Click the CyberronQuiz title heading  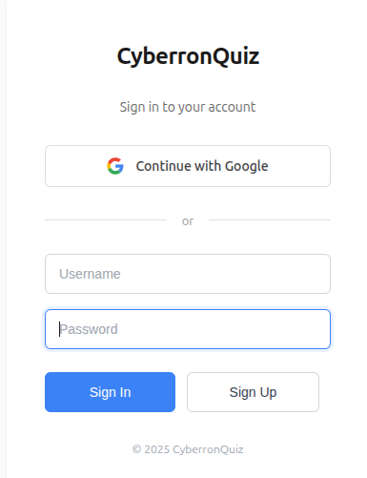coord(188,56)
